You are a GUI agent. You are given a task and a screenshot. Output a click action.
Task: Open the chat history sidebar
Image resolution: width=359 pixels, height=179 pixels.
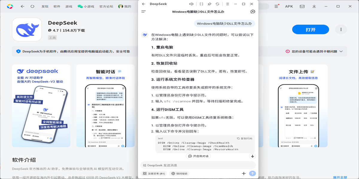pos(144,12)
